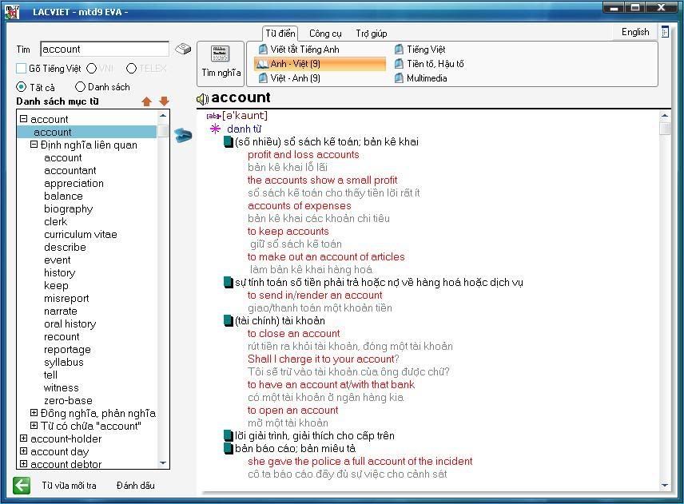The image size is (684, 504).
Task: Select curriculum vitae in word list
Action: click(x=80, y=234)
